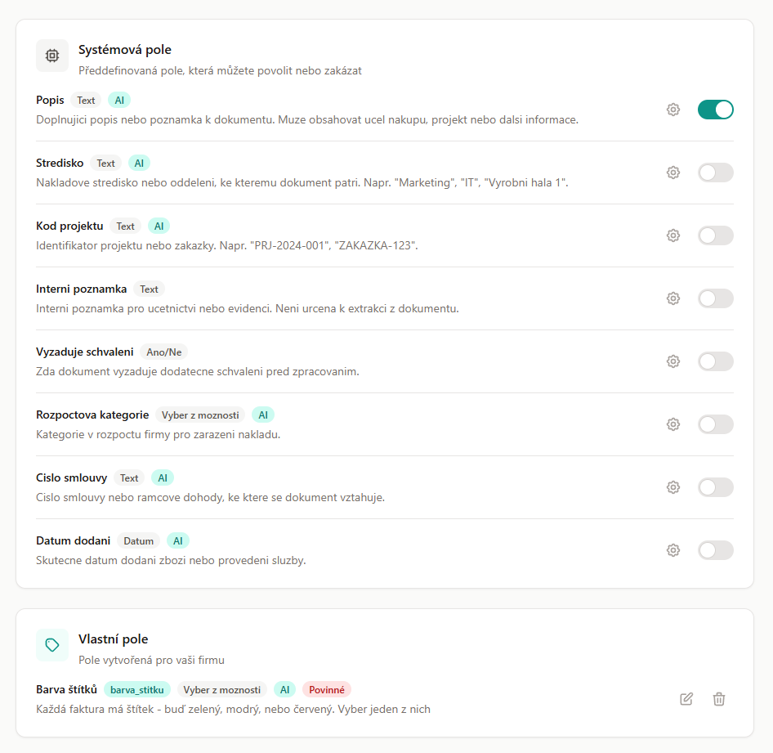Open Datum dodani settings gear

coord(673,550)
